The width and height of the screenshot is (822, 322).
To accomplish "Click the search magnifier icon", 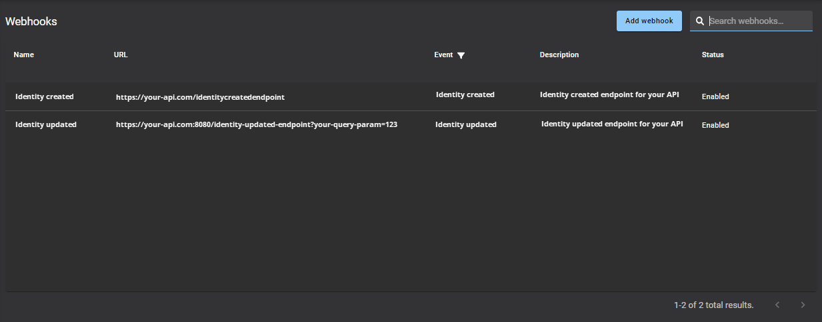I will point(700,21).
